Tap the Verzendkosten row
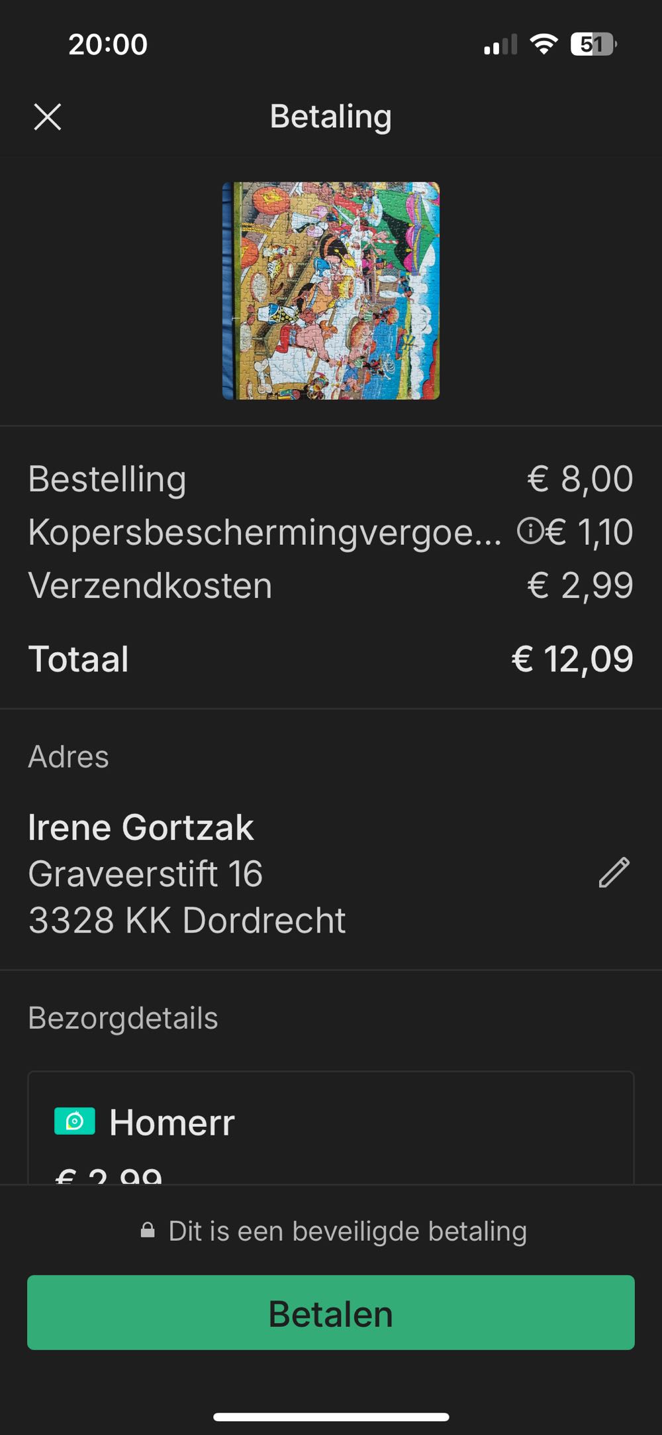The width and height of the screenshot is (662, 1435). [150, 586]
